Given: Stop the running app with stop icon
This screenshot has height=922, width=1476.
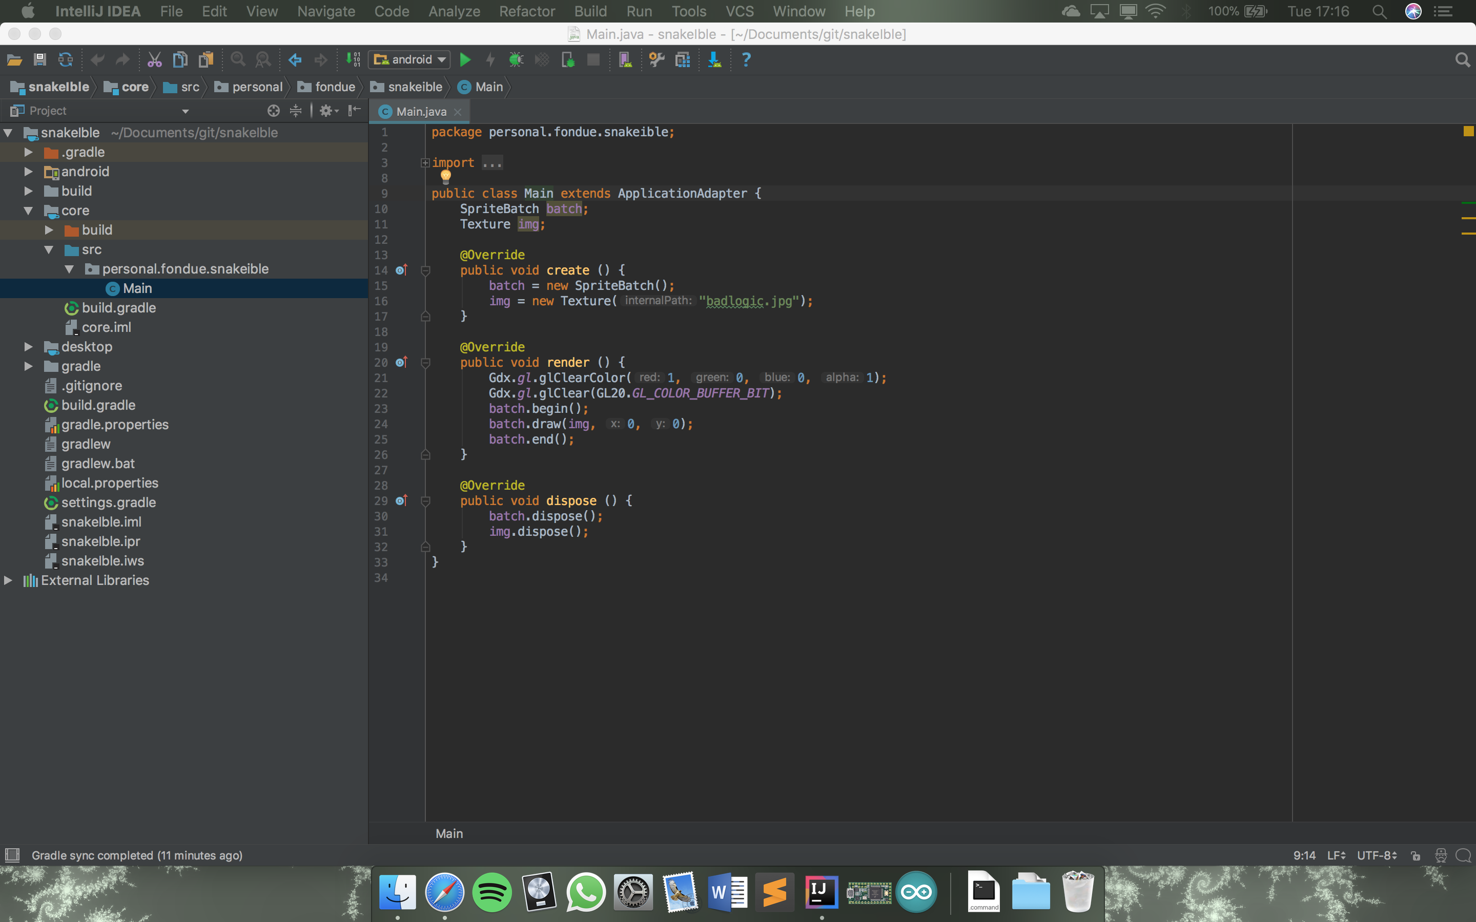Looking at the screenshot, I should (x=593, y=59).
